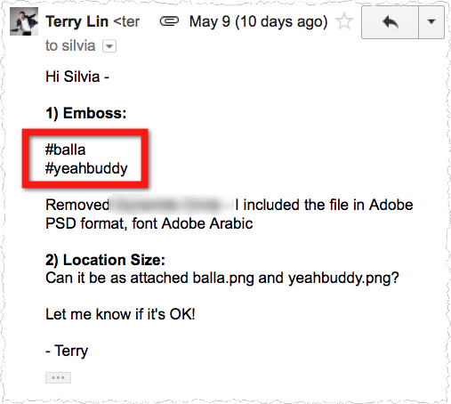451x404 pixels.
Task: Show details arrow next to "to silvia"
Action: tap(109, 46)
